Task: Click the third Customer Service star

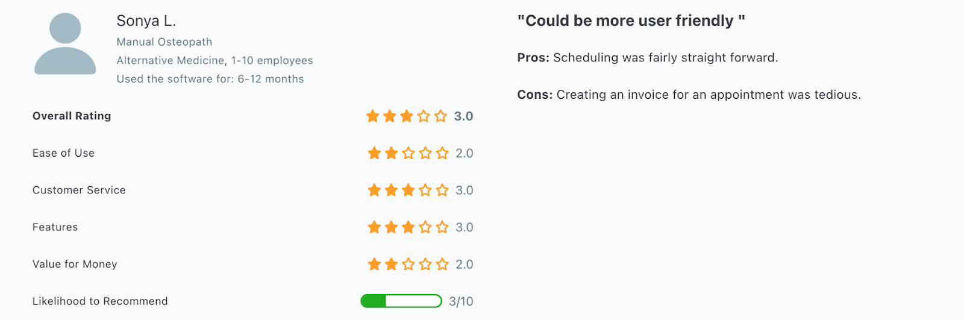Action: pos(408,190)
